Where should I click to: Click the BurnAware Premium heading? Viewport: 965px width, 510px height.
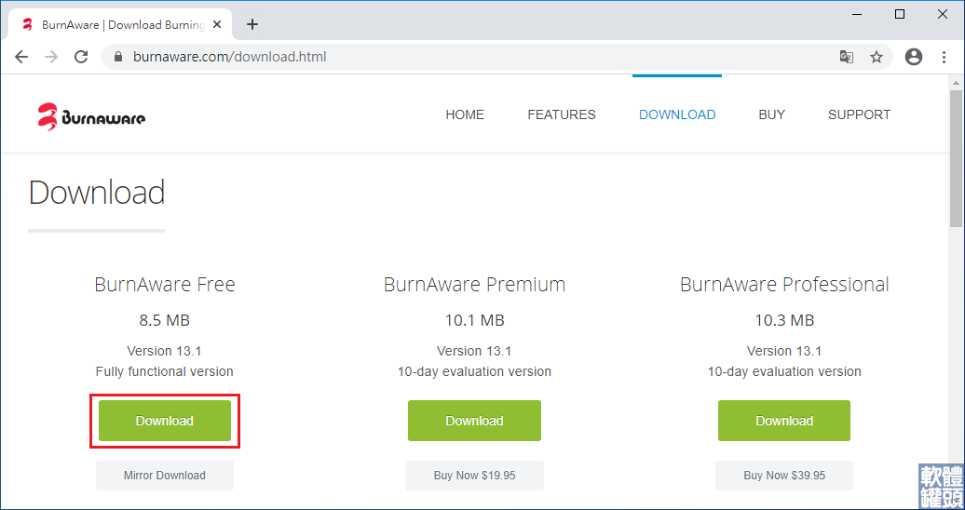coord(474,285)
